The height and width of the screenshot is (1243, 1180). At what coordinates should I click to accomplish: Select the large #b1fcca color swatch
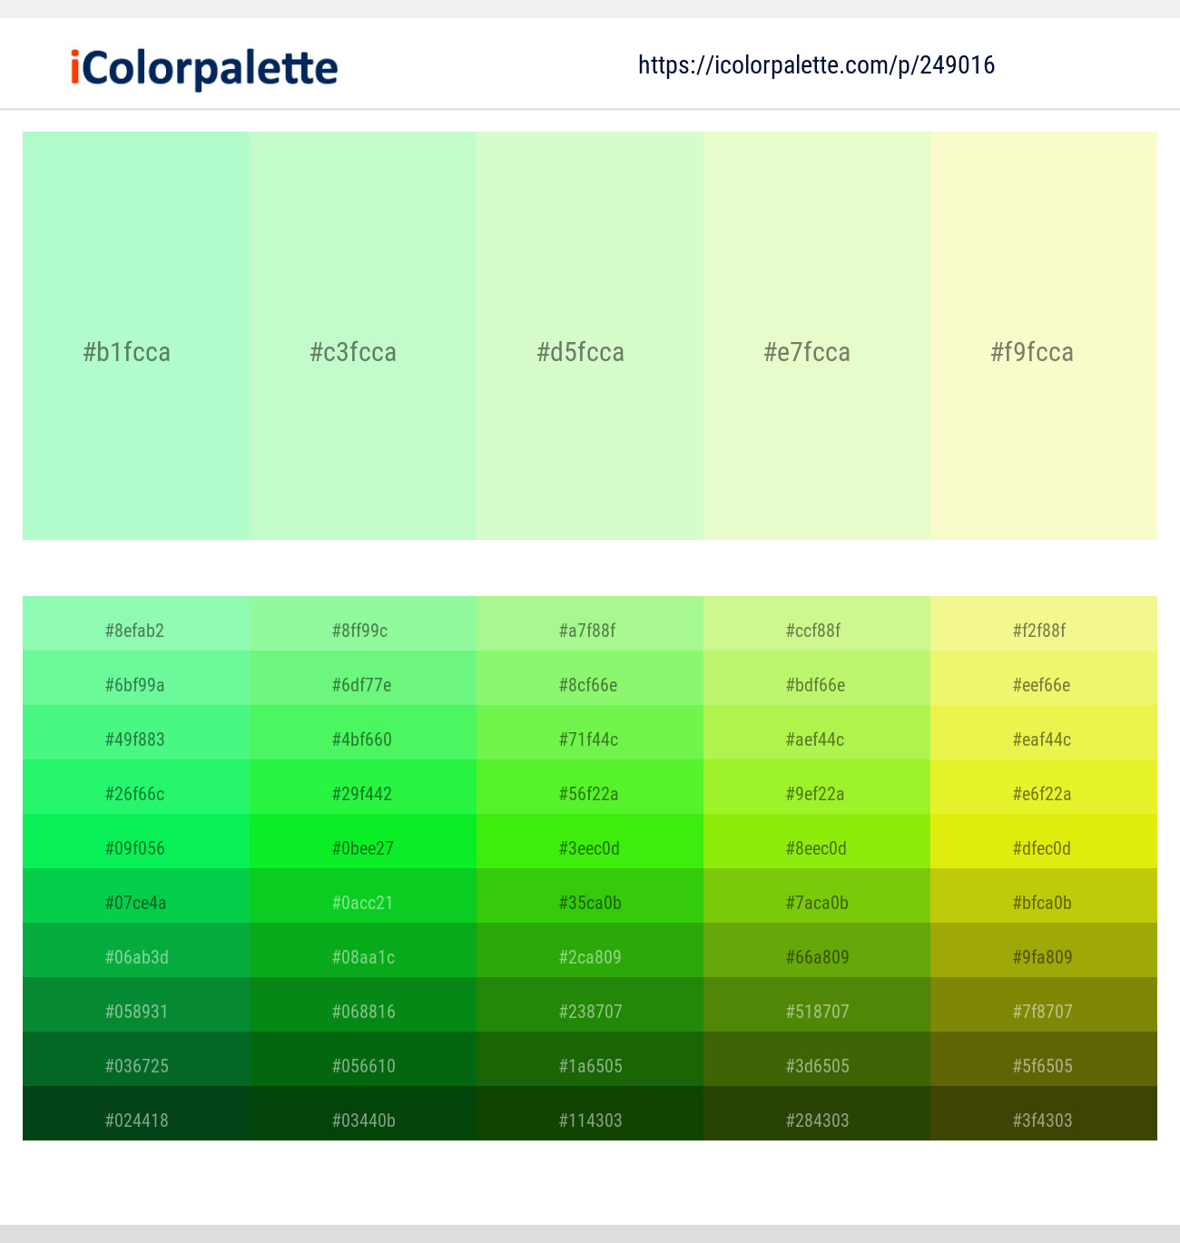click(136, 336)
